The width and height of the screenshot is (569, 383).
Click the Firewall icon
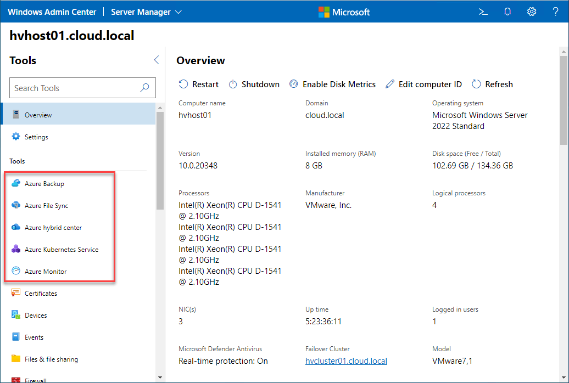click(x=15, y=380)
